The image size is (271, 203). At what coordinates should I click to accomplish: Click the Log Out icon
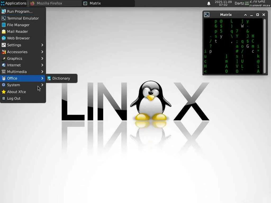[x=4, y=98]
